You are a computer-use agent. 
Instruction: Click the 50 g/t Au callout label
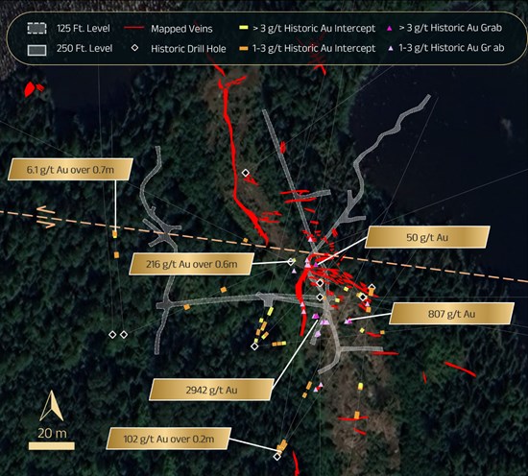(427, 237)
